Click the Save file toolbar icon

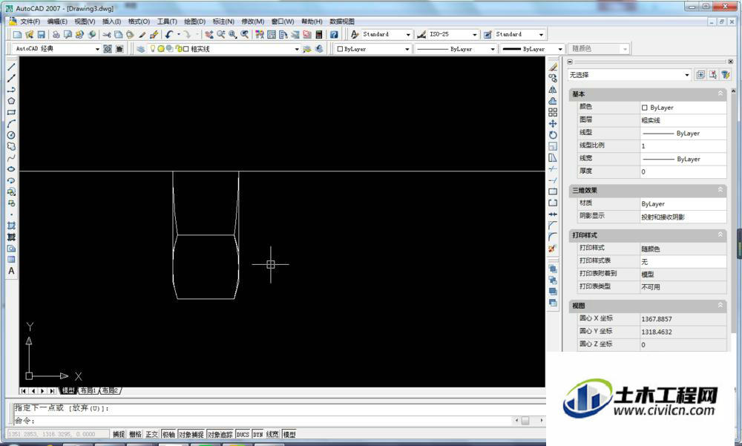(41, 35)
